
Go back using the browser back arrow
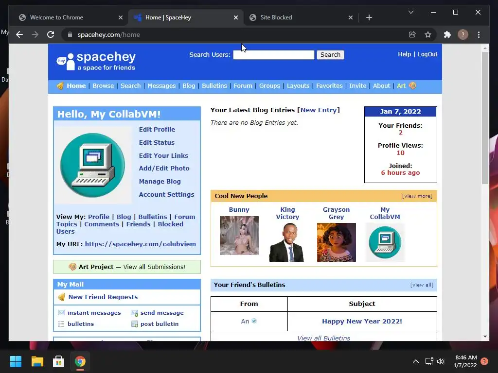tap(19, 34)
